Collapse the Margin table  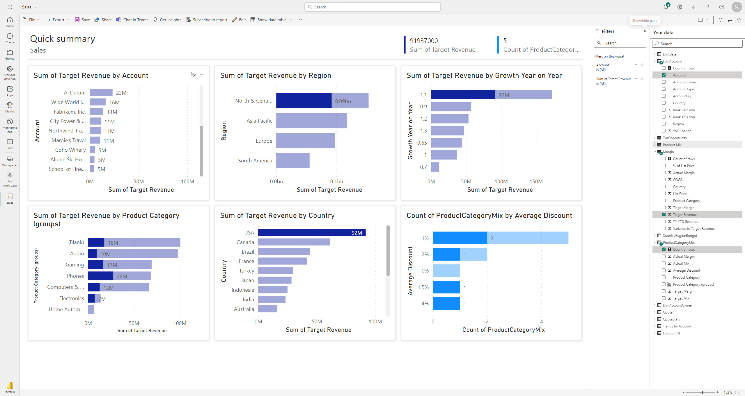pos(655,152)
